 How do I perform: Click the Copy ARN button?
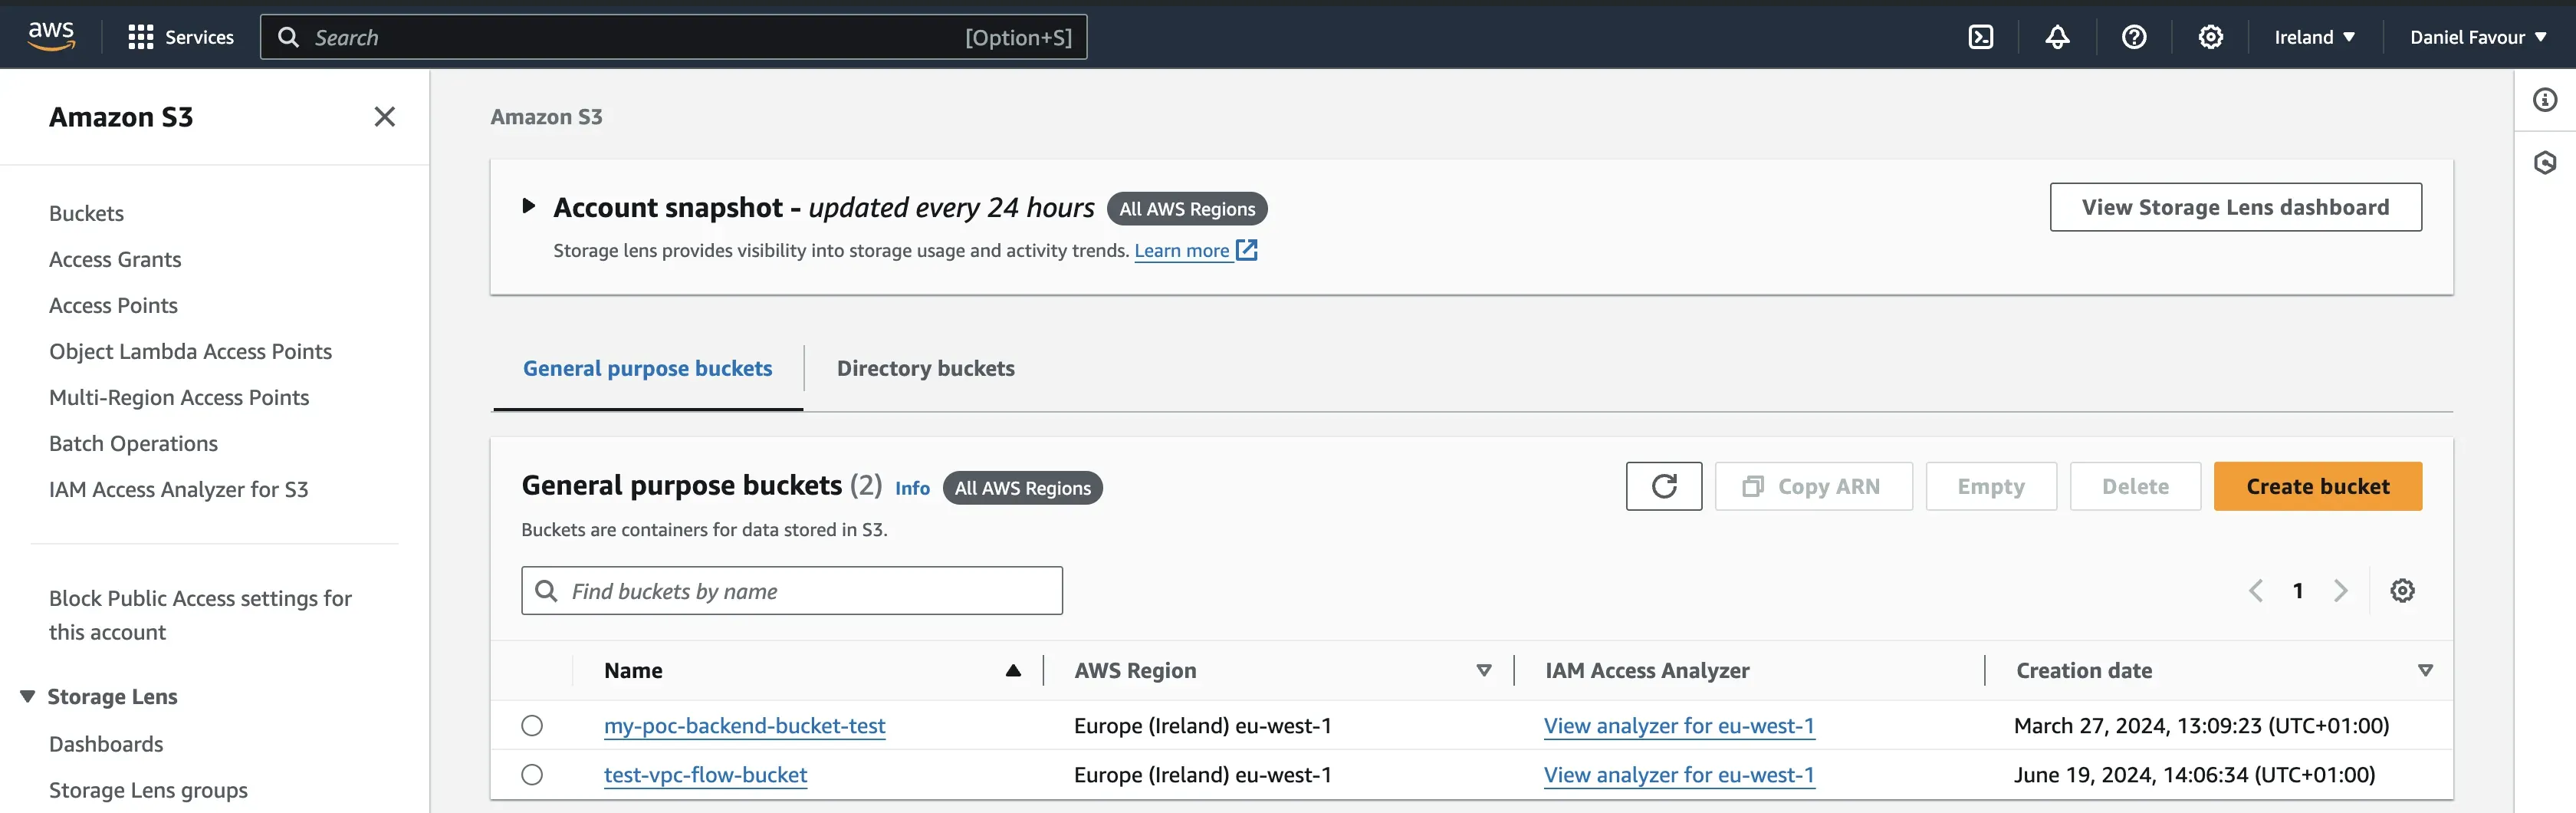[1813, 486]
